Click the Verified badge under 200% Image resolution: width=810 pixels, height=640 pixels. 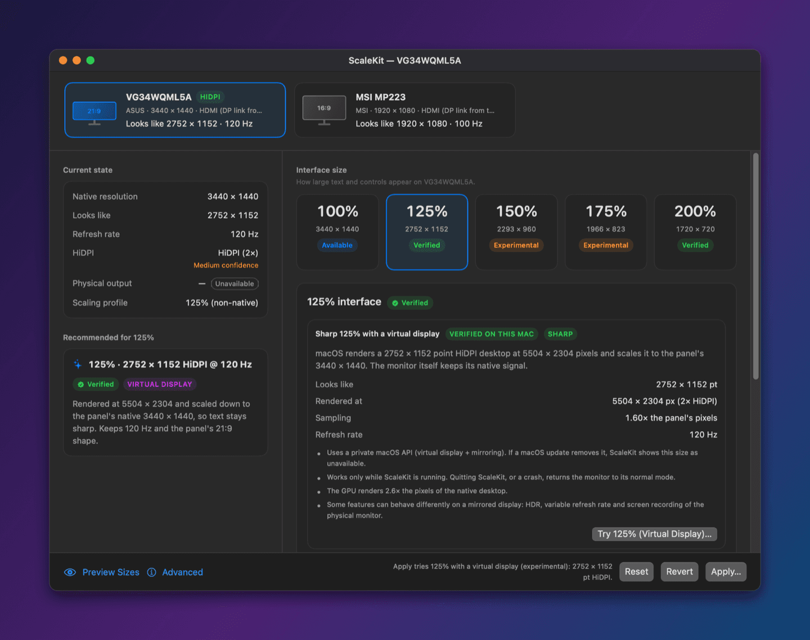point(695,245)
